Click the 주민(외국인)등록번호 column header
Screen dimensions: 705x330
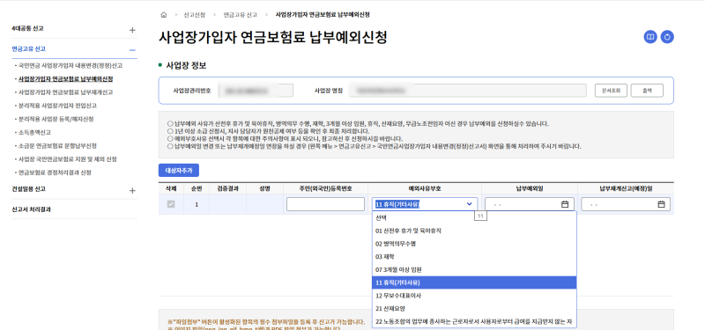[325, 188]
